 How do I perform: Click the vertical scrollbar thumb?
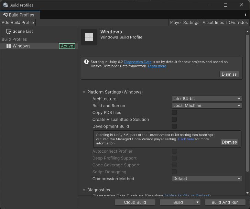(247, 103)
